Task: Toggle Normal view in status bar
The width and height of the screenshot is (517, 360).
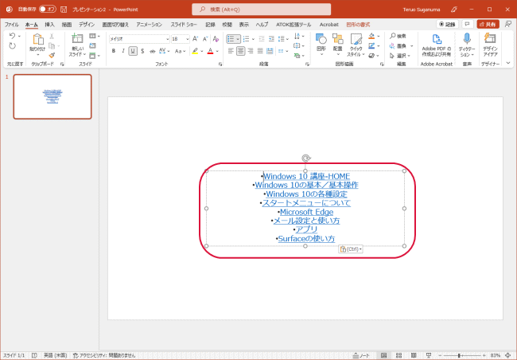Action: [x=383, y=355]
